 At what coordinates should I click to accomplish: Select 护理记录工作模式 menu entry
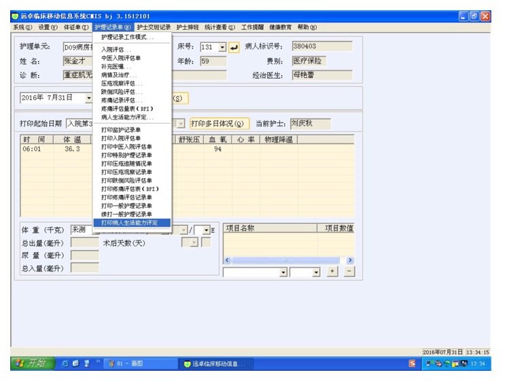tap(132, 37)
